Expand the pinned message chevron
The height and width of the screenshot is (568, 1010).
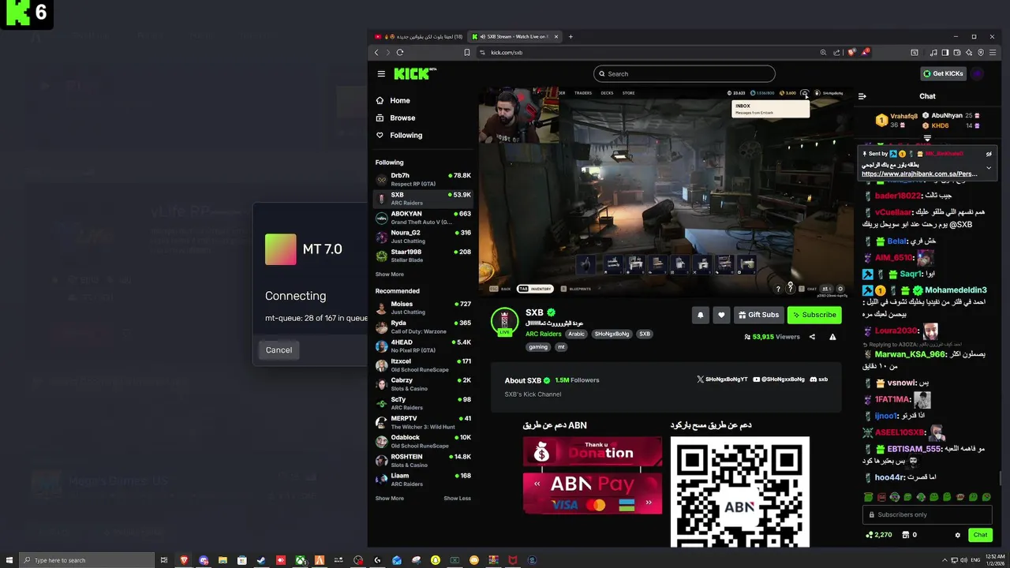pos(989,168)
